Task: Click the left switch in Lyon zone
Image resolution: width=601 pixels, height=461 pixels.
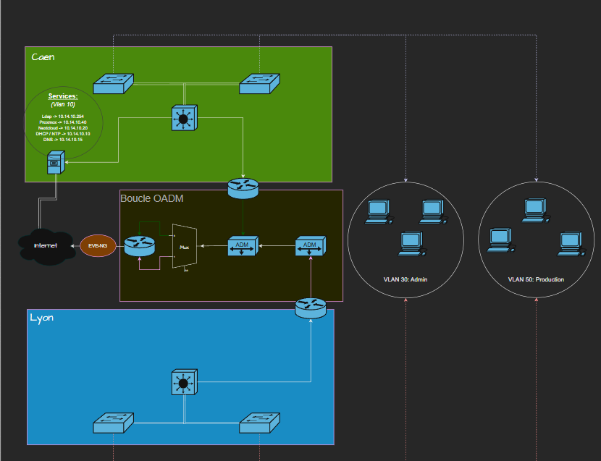Action: click(113, 423)
